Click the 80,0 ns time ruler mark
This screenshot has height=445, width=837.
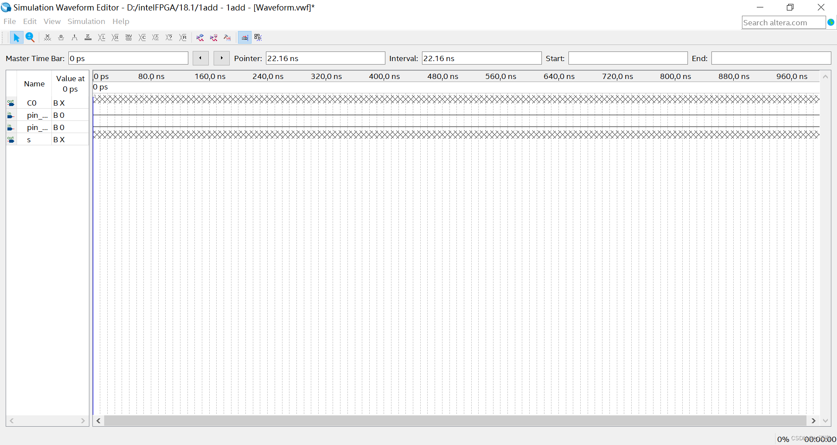click(x=151, y=76)
